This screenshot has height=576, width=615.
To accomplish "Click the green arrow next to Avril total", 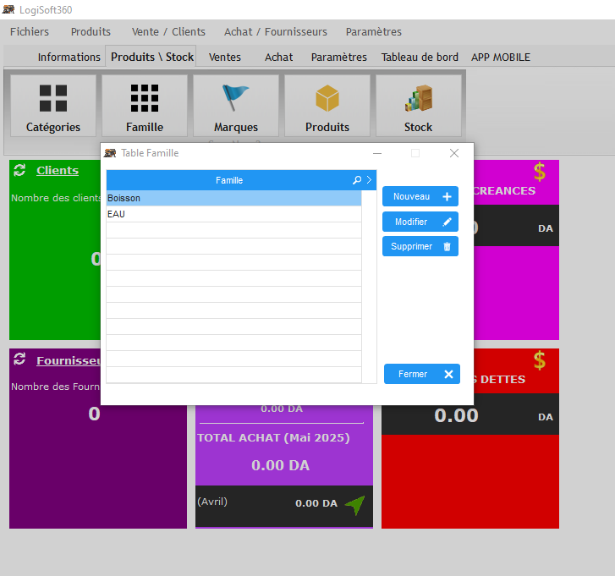I will click(x=355, y=505).
